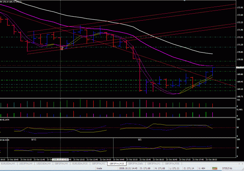Viewport: 244px width, 171px height.
Task: Switch to the EURUSDm,H4 chart tab
Action: click(8, 164)
